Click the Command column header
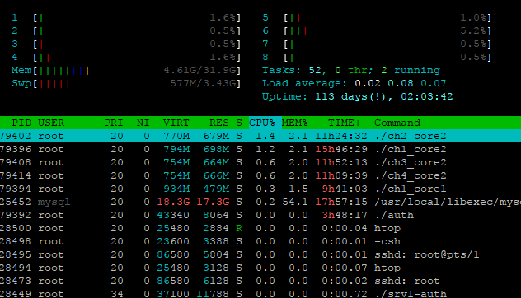Image resolution: width=521 pixels, height=298 pixels. click(x=397, y=123)
